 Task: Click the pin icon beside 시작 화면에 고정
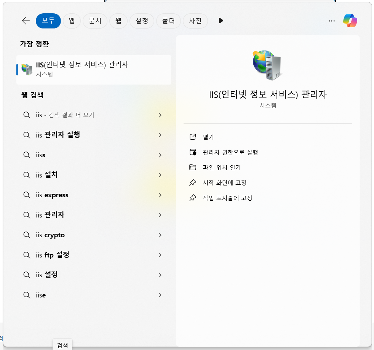pos(193,182)
